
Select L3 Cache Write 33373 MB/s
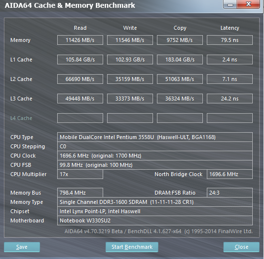point(130,99)
